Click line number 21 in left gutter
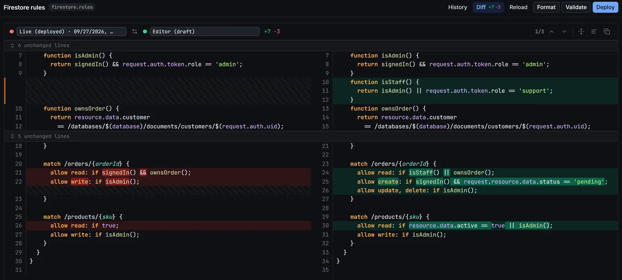The height and width of the screenshot is (280, 622). (x=19, y=173)
